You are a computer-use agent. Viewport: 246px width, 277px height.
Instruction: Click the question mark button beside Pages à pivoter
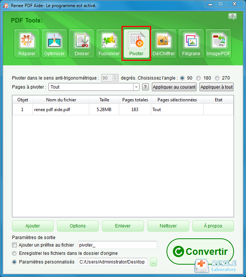(x=145, y=87)
